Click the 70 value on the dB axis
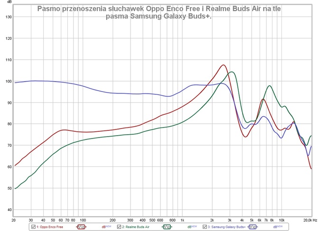 9,146
